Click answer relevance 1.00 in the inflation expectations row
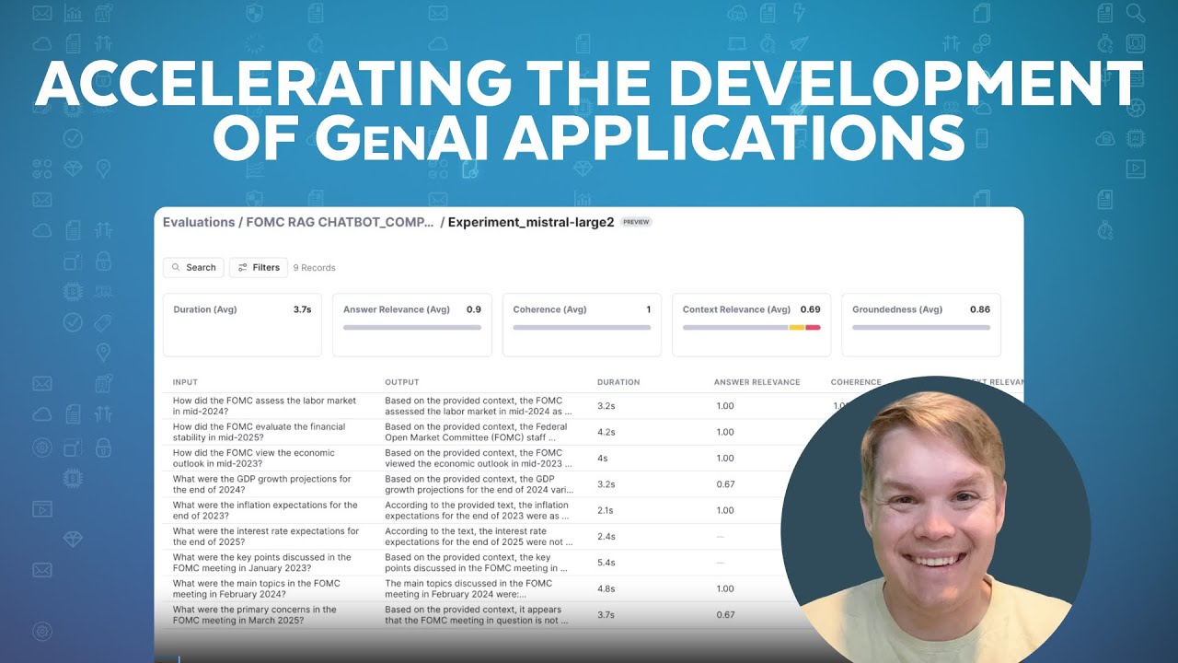The width and height of the screenshot is (1178, 663). coord(725,510)
